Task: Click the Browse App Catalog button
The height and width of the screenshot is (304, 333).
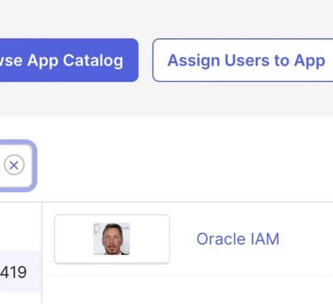Action: (69, 60)
